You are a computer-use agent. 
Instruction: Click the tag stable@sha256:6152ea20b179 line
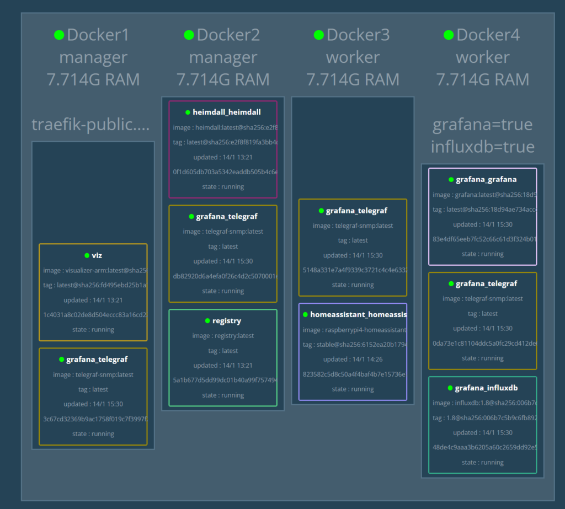pyautogui.click(x=355, y=345)
